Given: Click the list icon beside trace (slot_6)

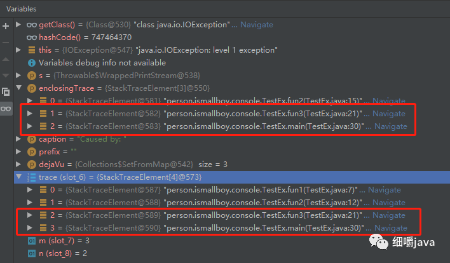Looking at the screenshot, I should click(x=32, y=177).
